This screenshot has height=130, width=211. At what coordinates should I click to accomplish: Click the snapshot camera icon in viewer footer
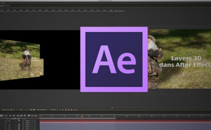point(12,110)
